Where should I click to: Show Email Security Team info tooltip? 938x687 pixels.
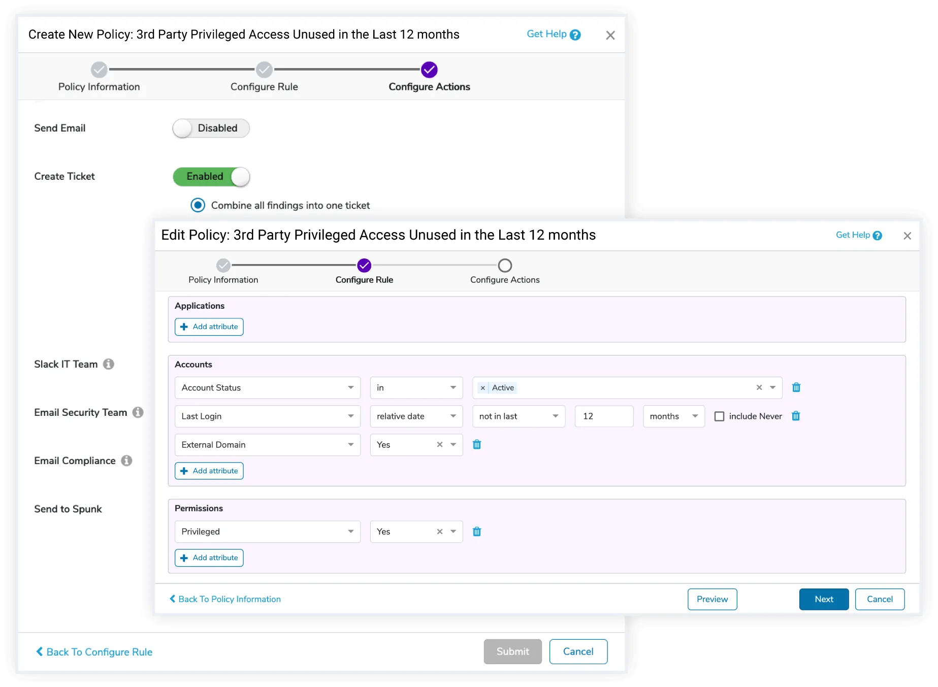click(x=138, y=412)
